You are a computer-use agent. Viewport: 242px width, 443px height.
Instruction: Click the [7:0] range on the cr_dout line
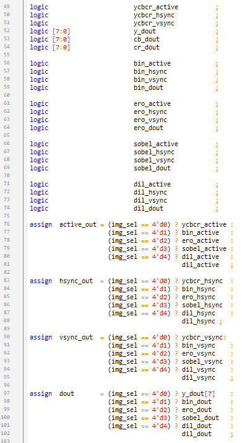(61, 47)
